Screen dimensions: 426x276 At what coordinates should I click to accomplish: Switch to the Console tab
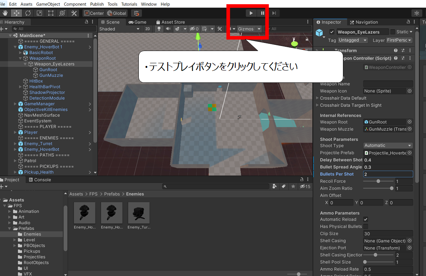pos(40,179)
